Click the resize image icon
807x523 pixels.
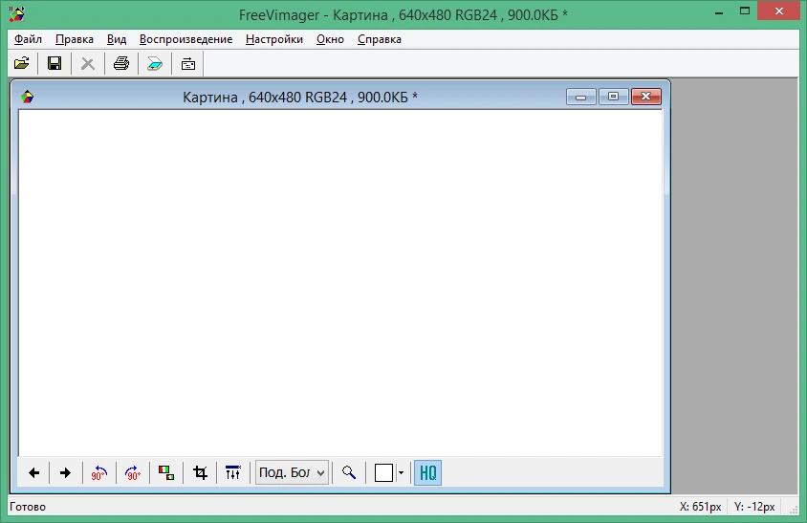pyautogui.click(x=166, y=472)
